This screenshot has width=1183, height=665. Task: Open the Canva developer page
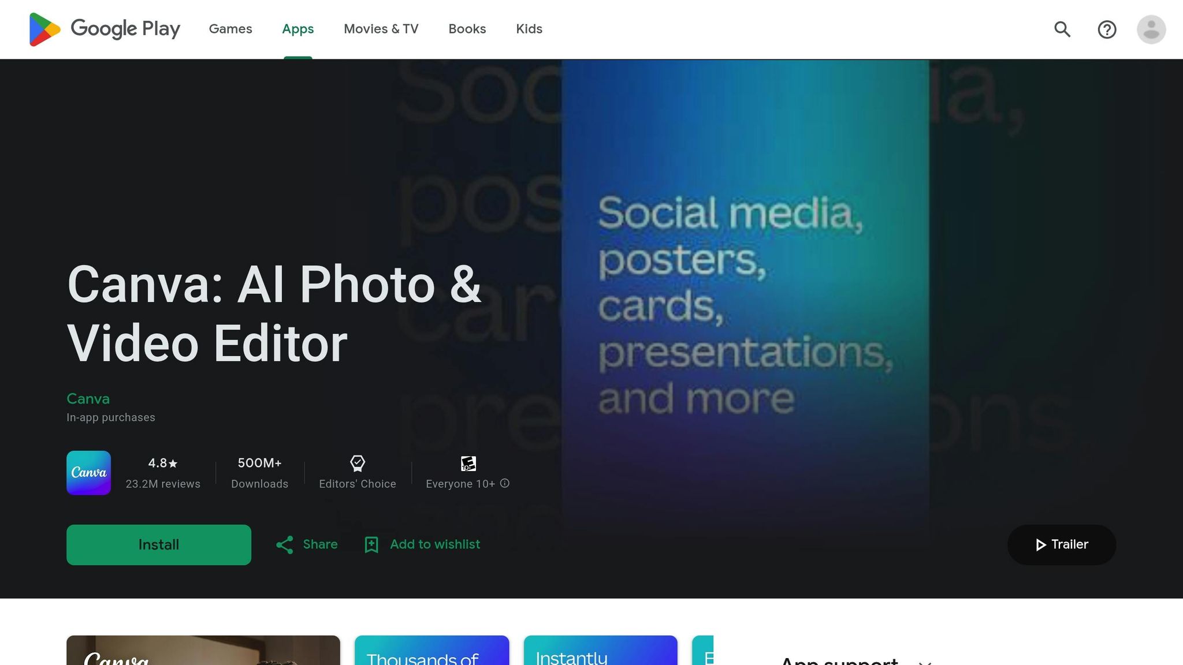(88, 399)
